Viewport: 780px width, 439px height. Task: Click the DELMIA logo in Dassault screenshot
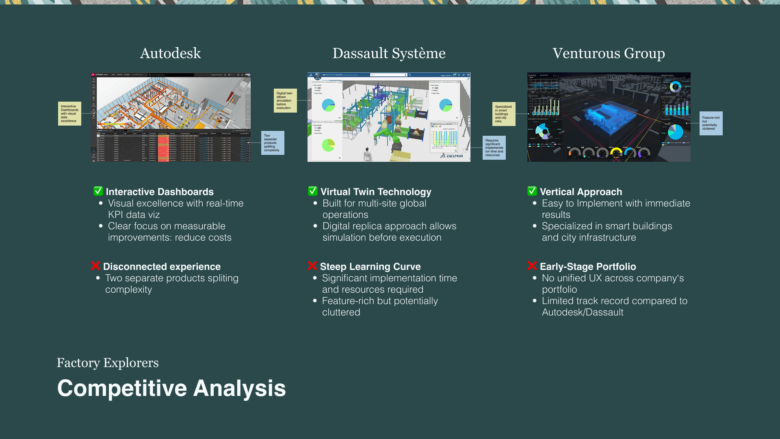(x=452, y=156)
